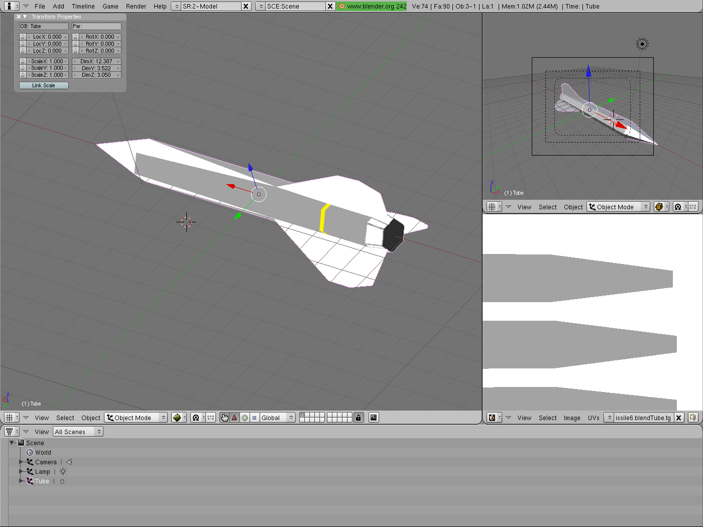The height and width of the screenshot is (527, 703).
Task: Open the www.blender.org link
Action: (x=372, y=7)
